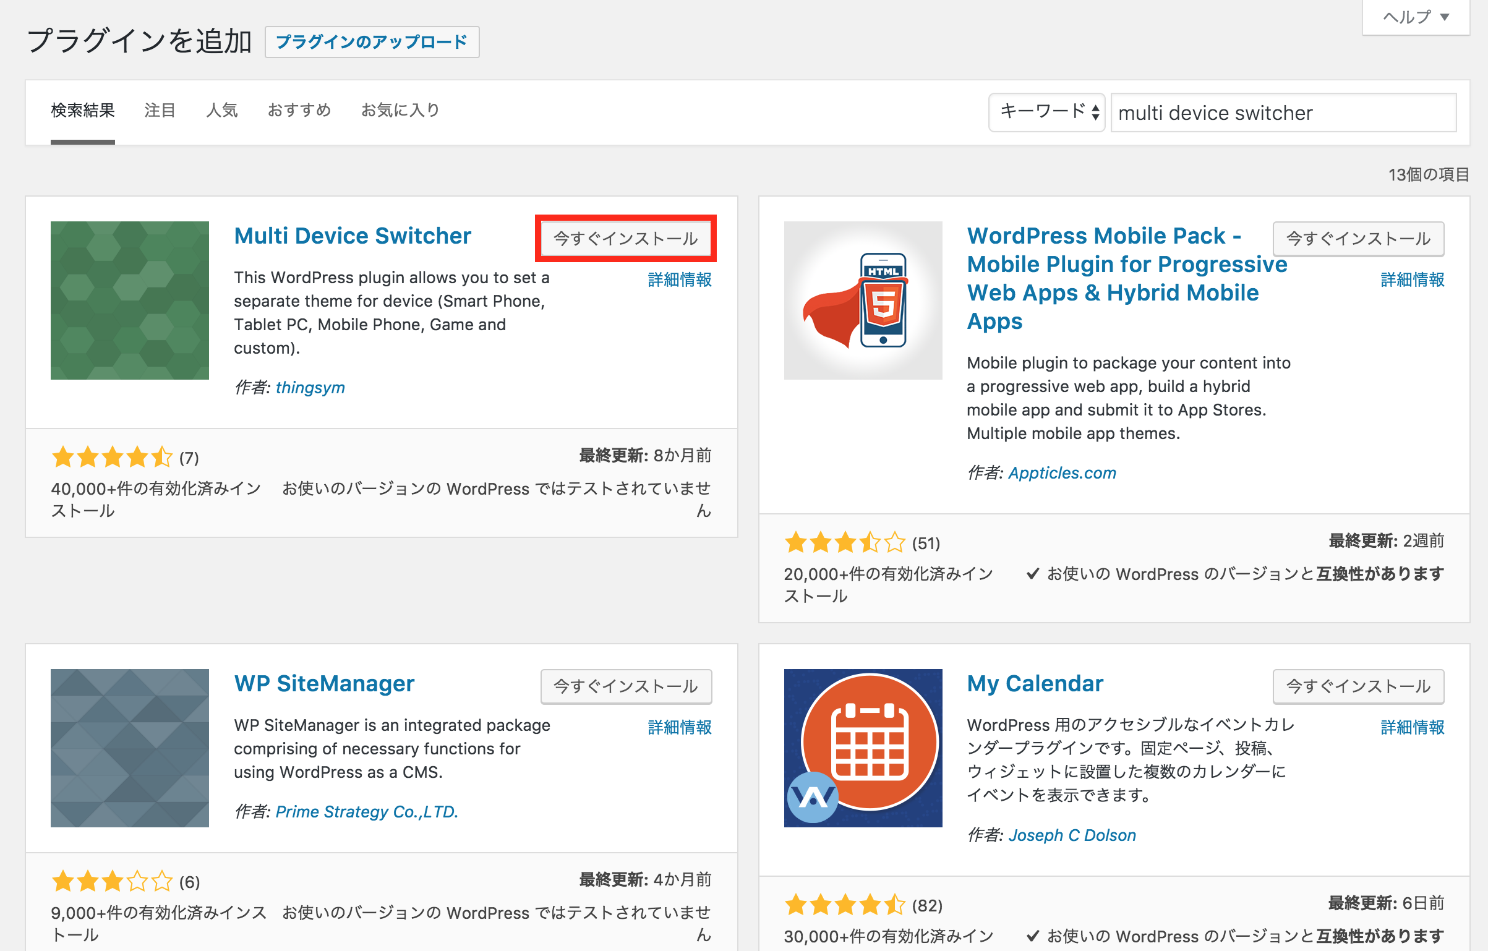Install My Calendar plugin now
1488x951 pixels.
click(1358, 686)
